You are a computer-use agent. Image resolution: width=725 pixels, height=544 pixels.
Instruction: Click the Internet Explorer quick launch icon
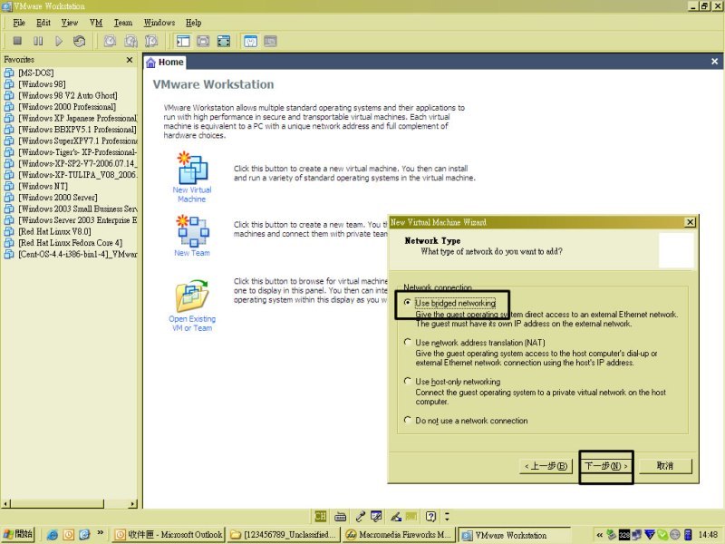click(53, 535)
